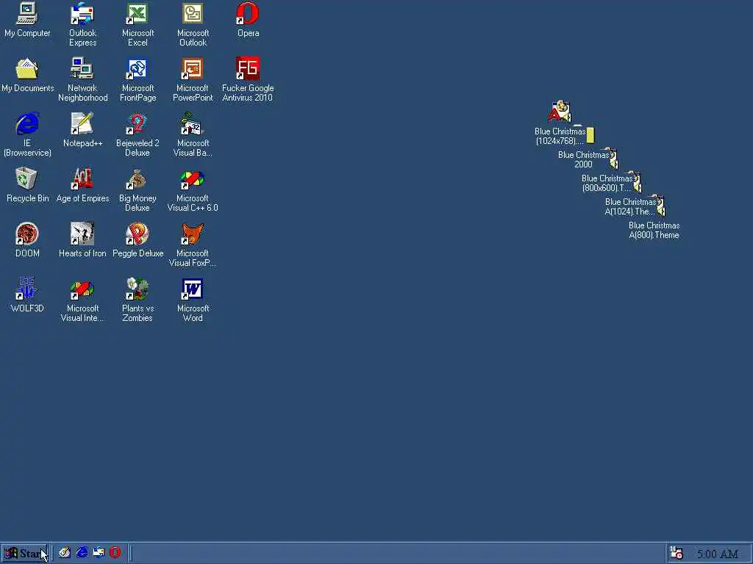753x564 pixels.
Task: Click the "Blue Christmas (800x600).T..." label
Action: pos(607,183)
